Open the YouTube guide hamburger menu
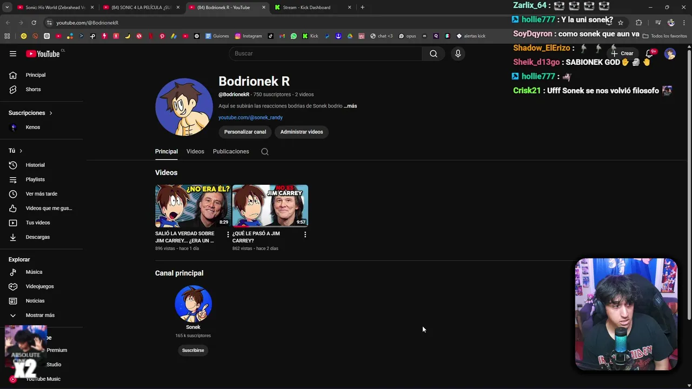The image size is (692, 389). point(13,53)
